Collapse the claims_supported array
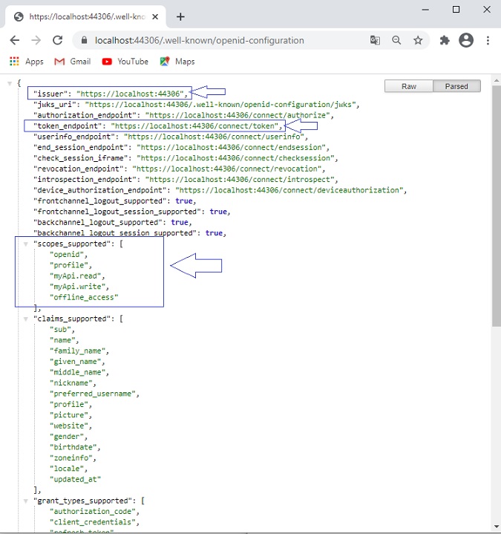This screenshot has height=534, width=501. 25,319
